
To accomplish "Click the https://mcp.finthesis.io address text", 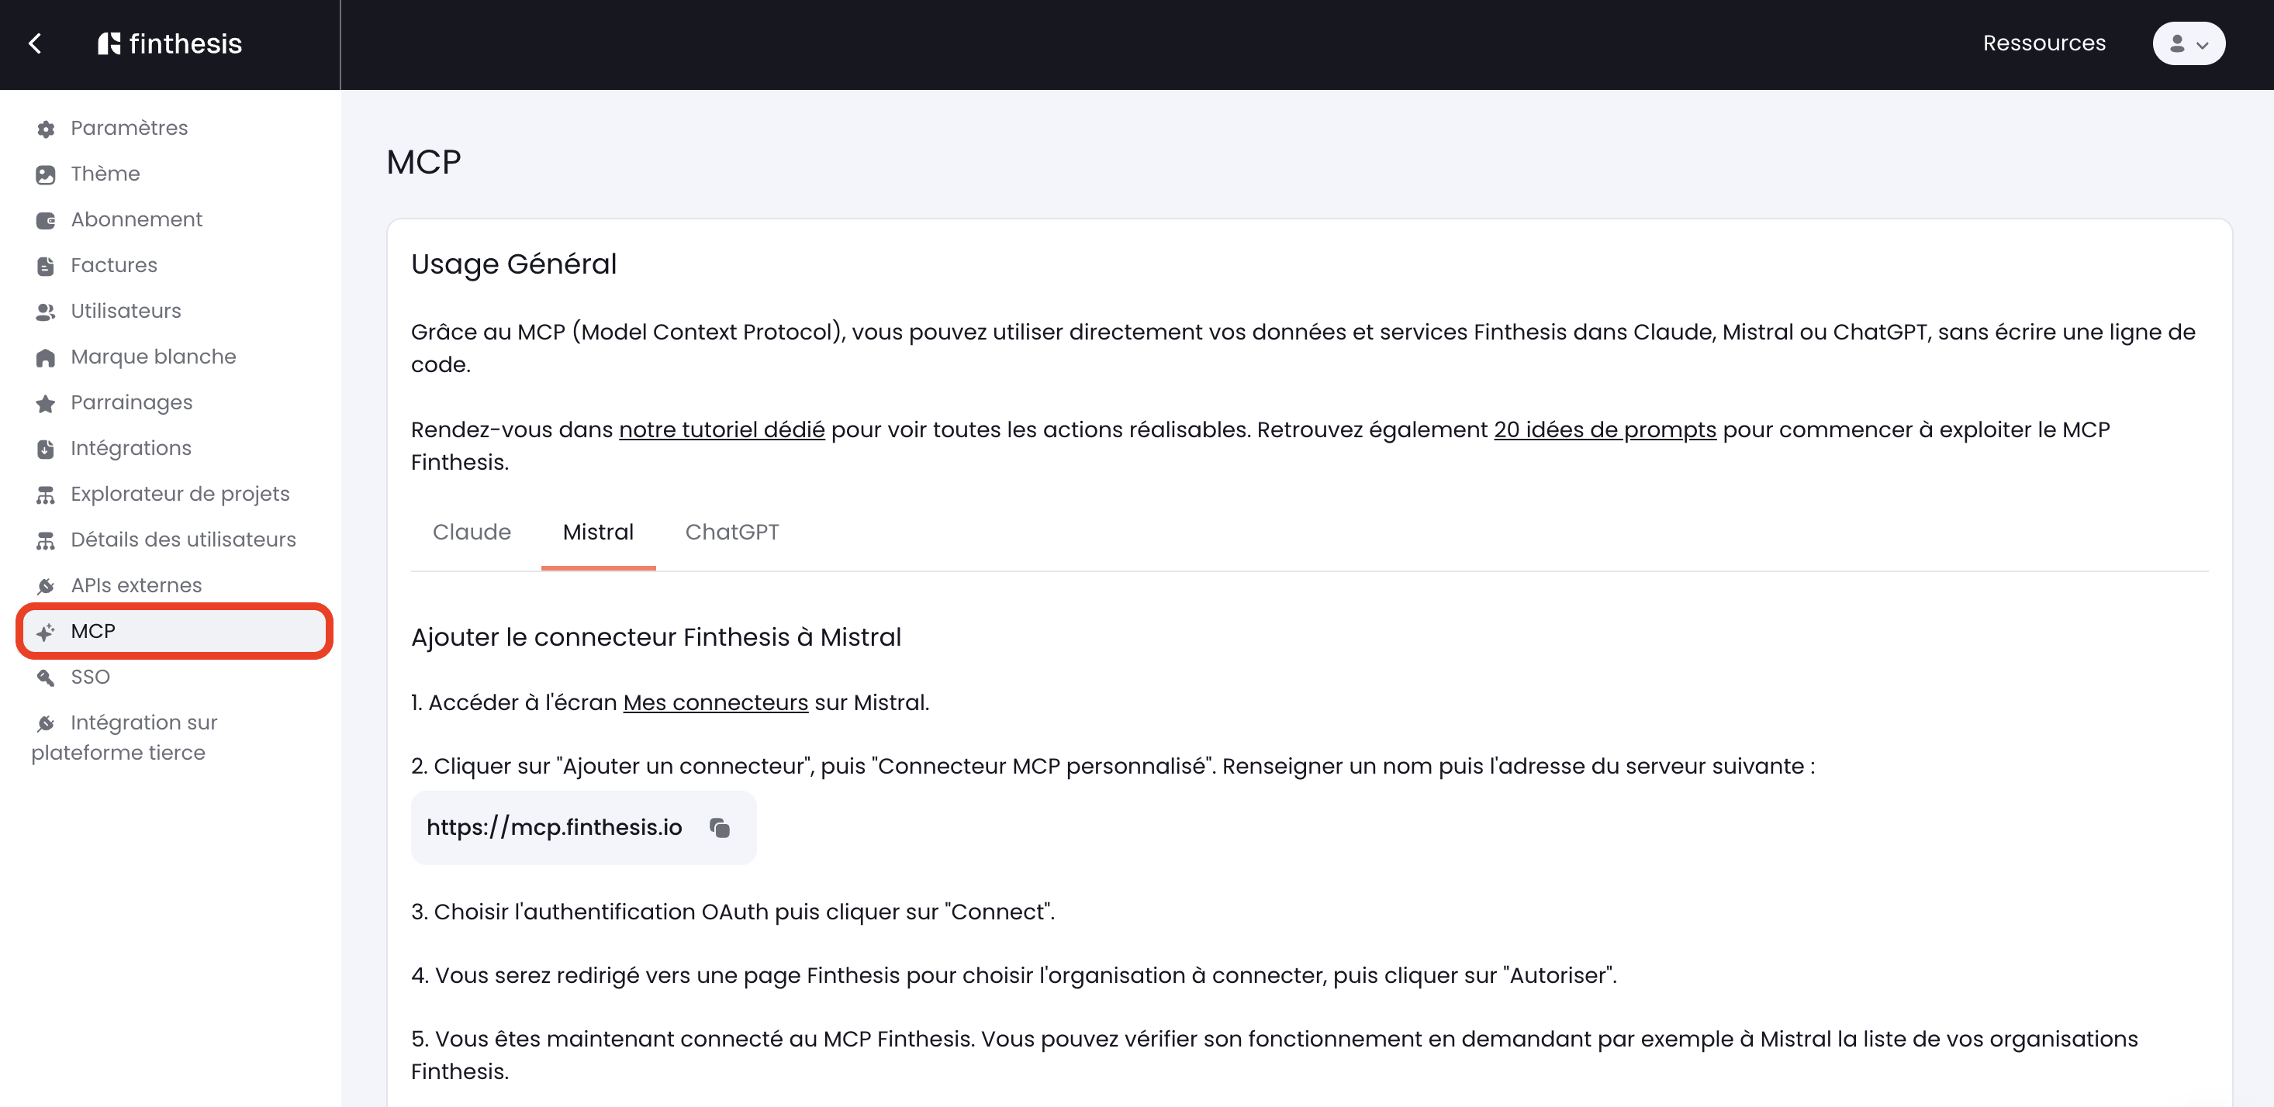I will click(x=555, y=827).
